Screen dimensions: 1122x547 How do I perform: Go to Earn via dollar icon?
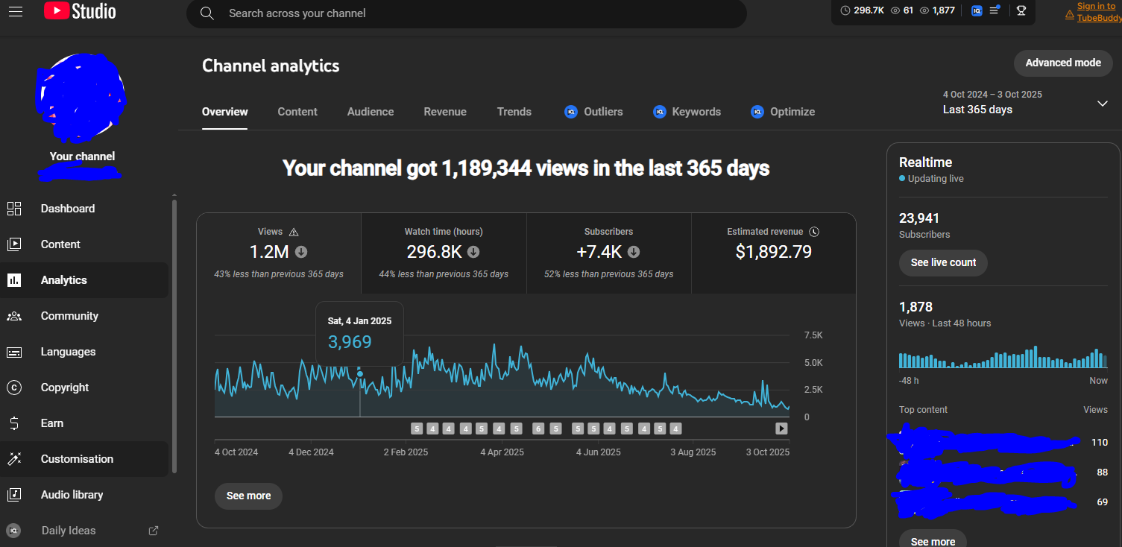point(14,423)
